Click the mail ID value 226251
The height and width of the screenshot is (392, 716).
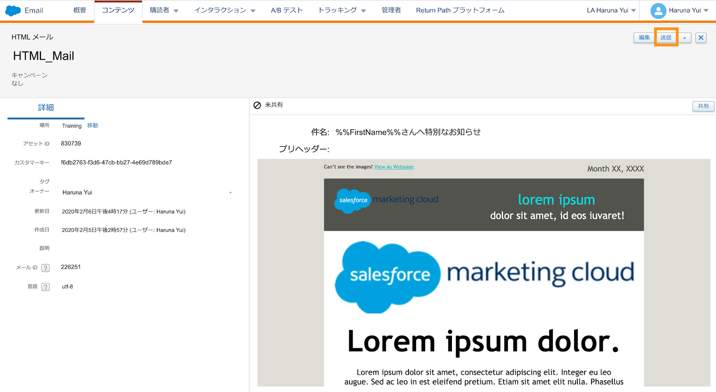pos(71,267)
